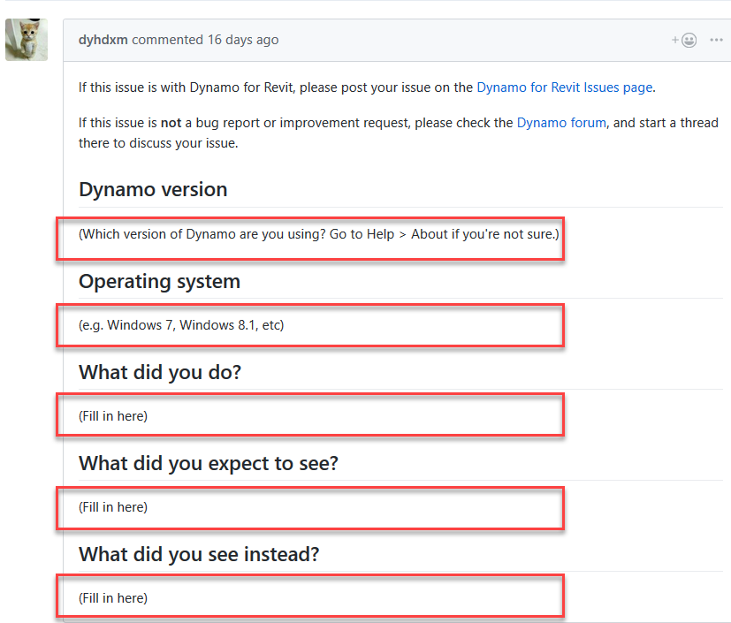Click the Dynamo version heading
The image size is (731, 623).
pos(152,189)
